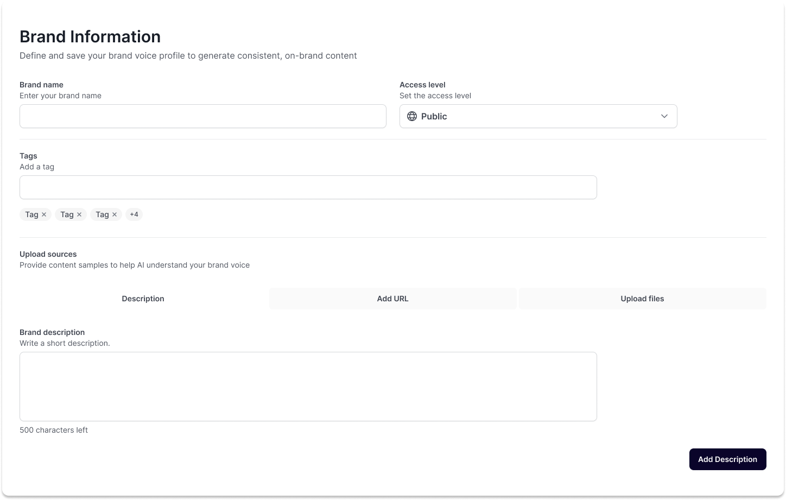Click the 500 characters left counter

[x=54, y=430]
